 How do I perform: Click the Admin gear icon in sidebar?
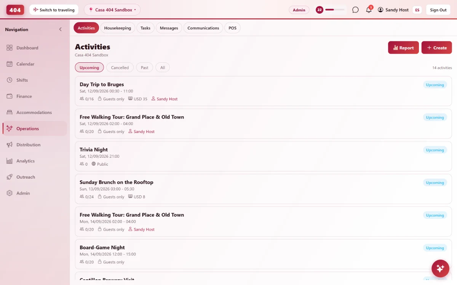click(10, 193)
